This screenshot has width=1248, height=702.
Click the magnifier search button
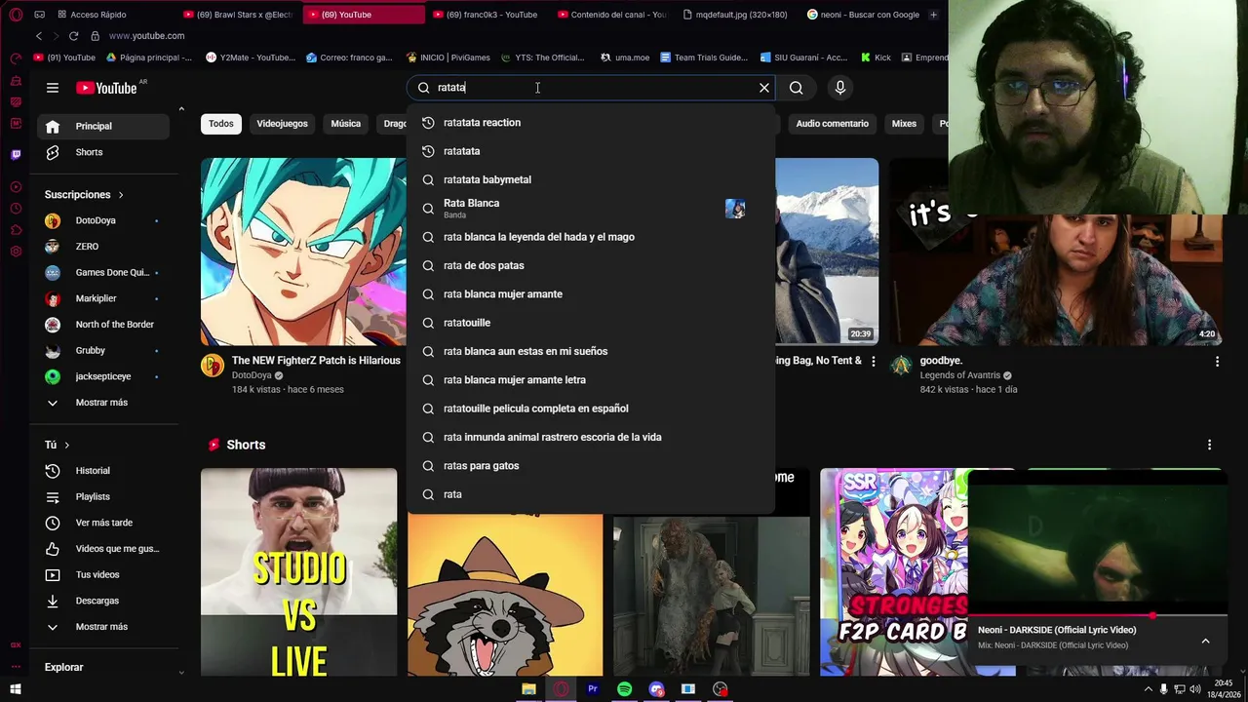(x=797, y=88)
